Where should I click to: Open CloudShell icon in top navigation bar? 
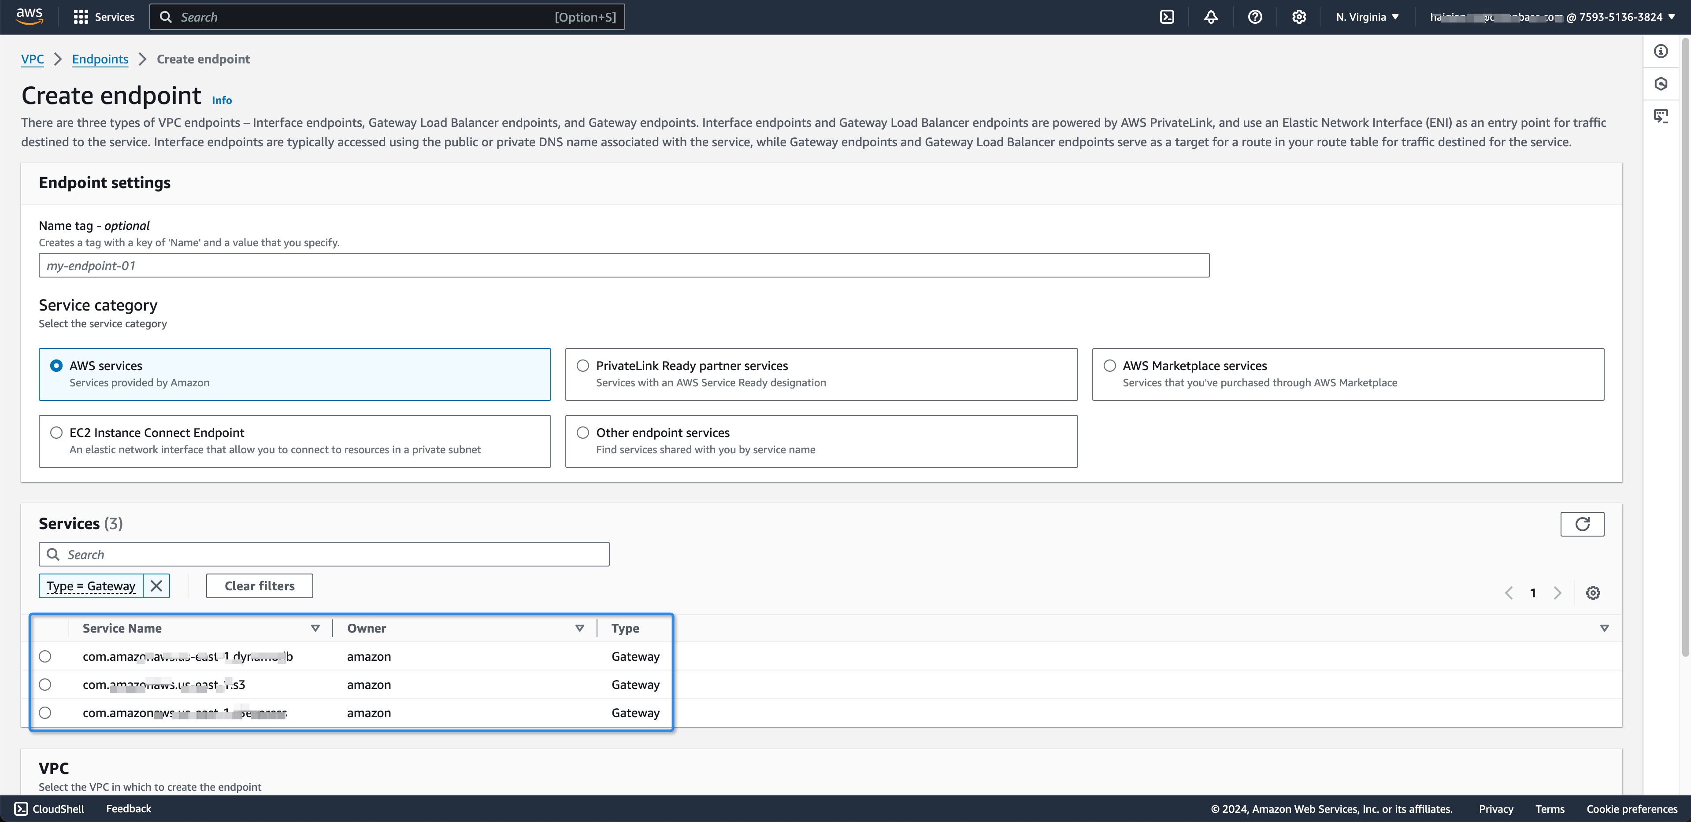click(1167, 17)
